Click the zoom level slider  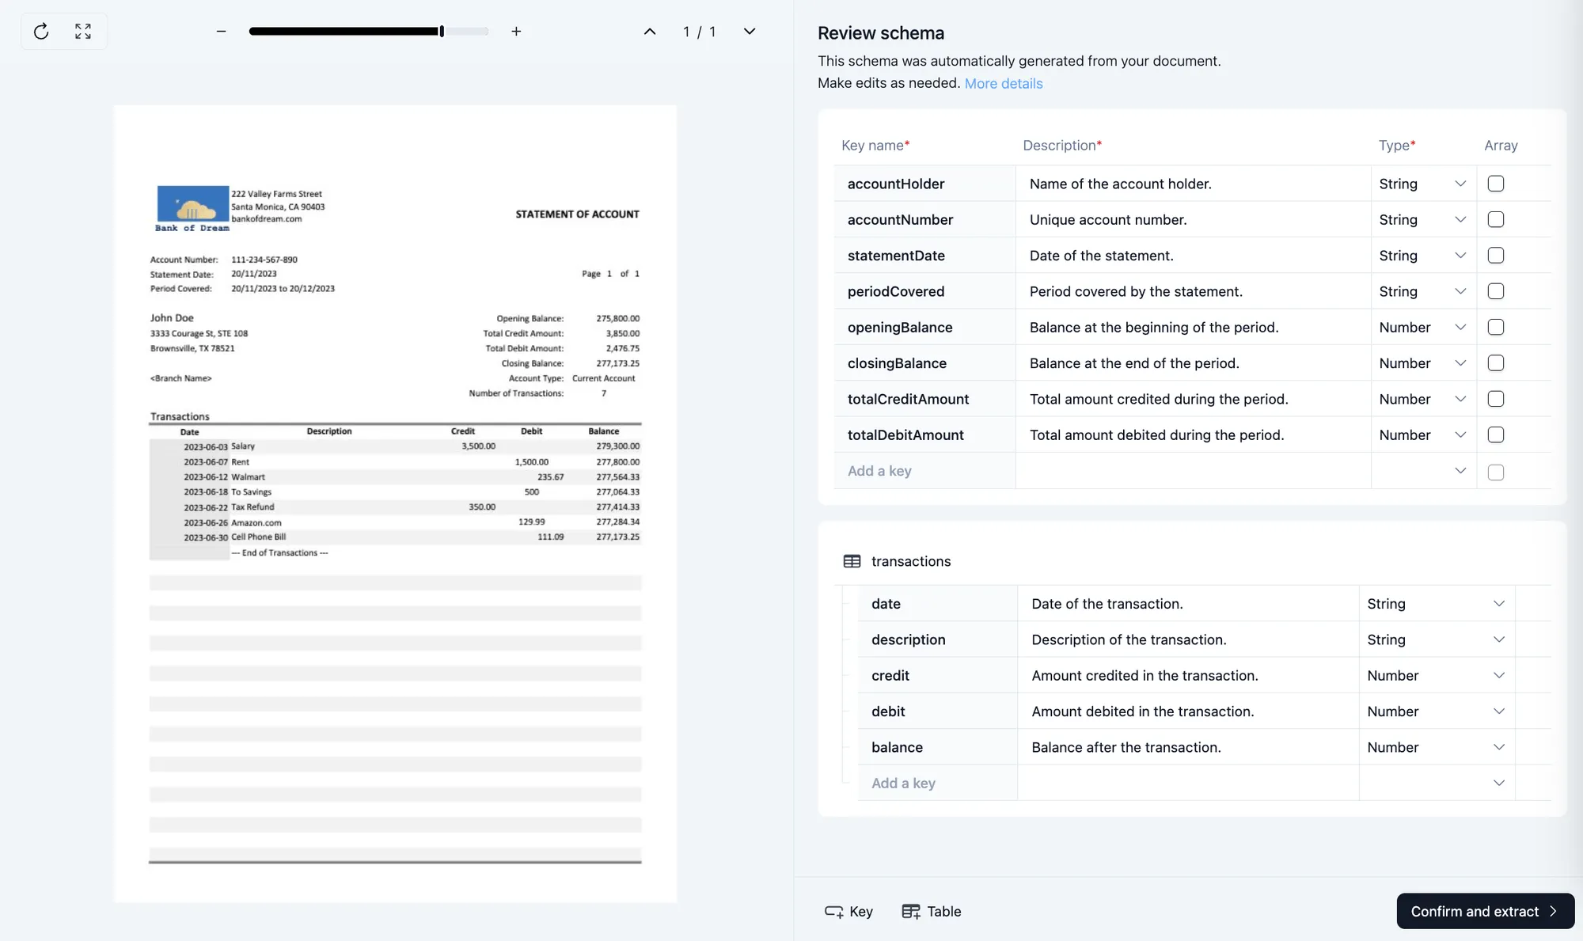[368, 32]
